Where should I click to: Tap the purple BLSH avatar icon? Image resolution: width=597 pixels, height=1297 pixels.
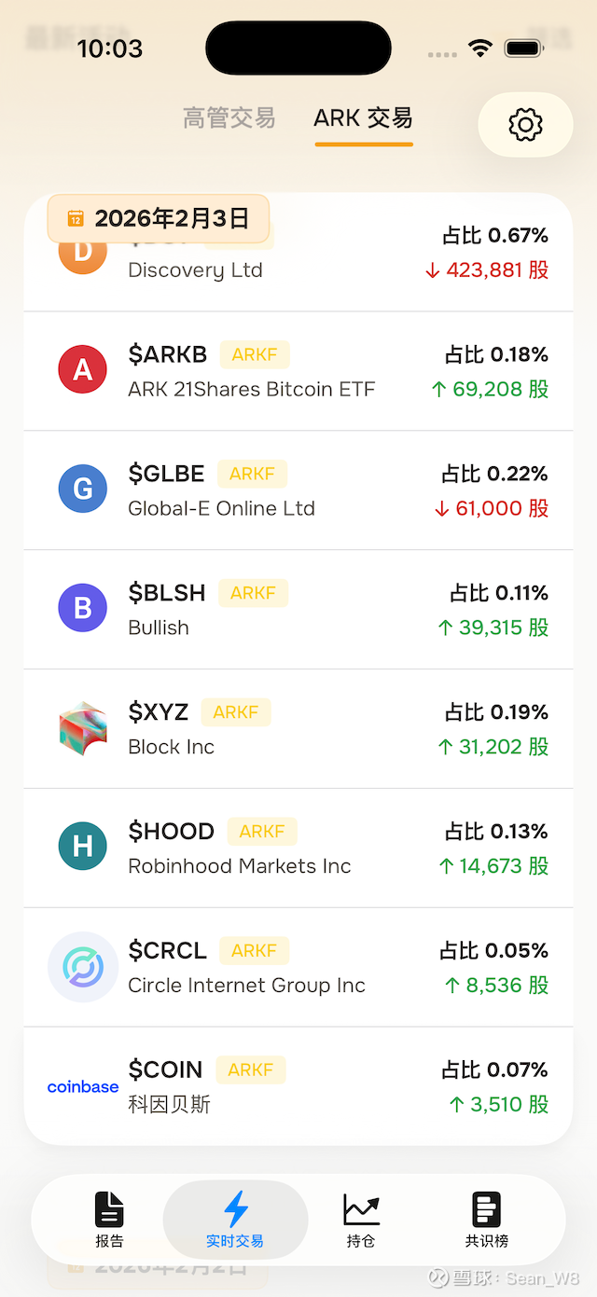click(x=82, y=609)
